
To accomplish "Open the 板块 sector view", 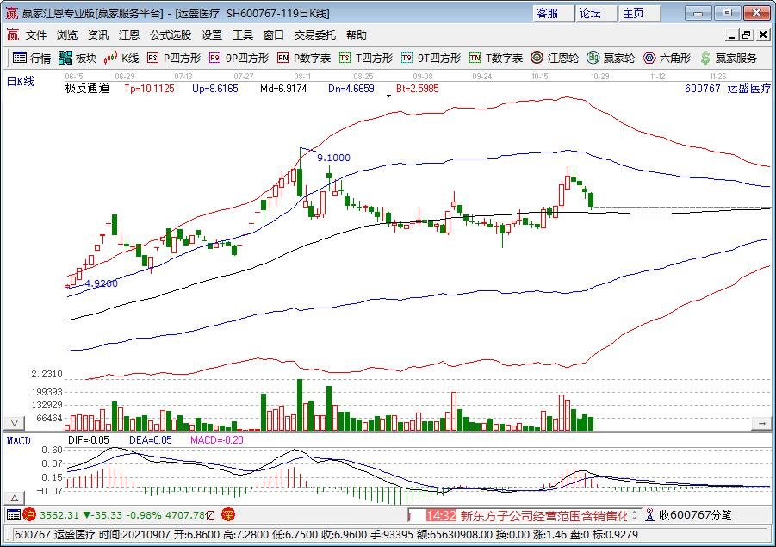I will (77, 59).
